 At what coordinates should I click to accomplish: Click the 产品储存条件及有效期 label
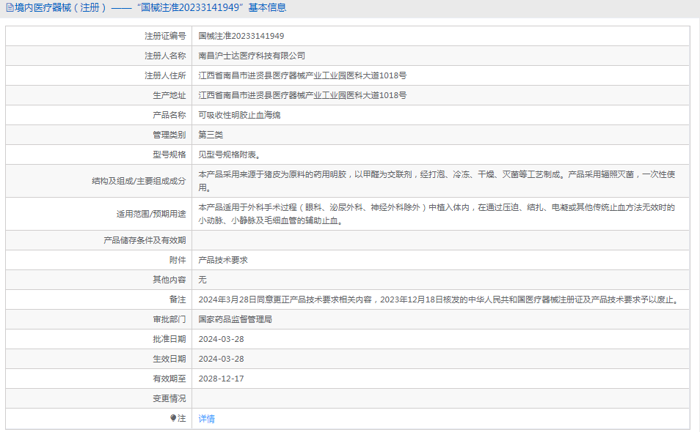(145, 240)
